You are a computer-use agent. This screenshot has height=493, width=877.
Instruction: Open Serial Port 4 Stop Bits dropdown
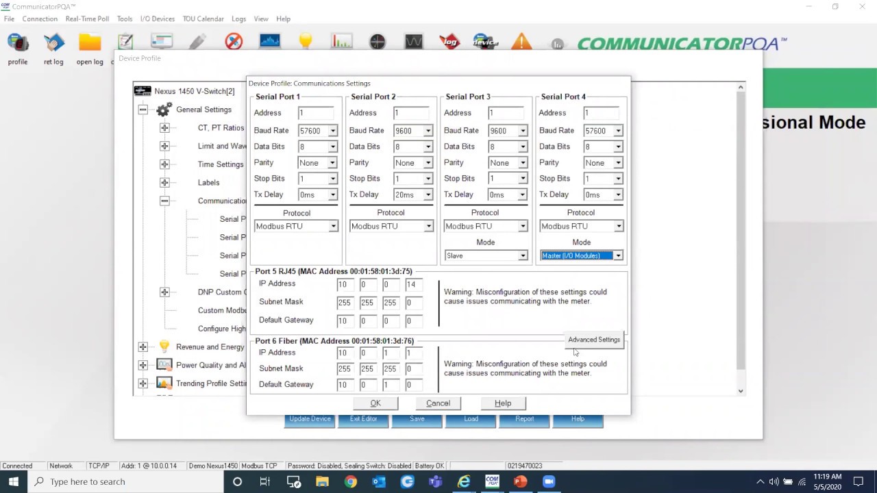pyautogui.click(x=618, y=179)
